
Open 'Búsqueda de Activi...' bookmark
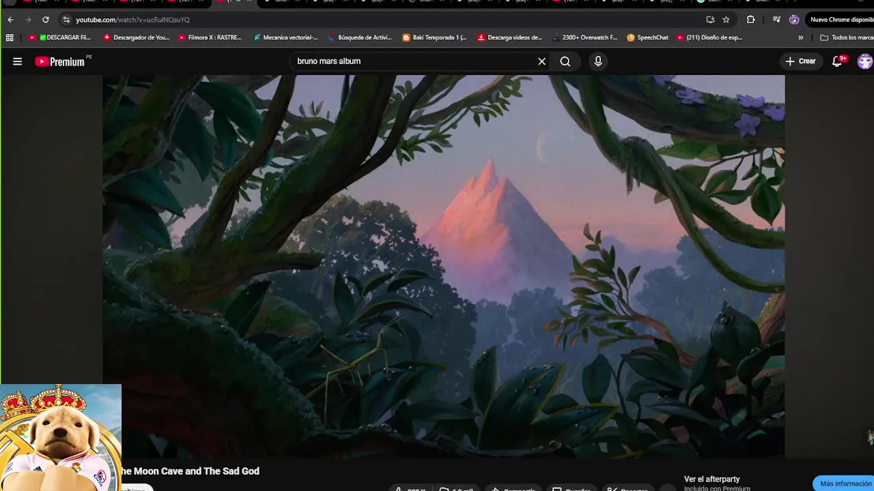[360, 38]
